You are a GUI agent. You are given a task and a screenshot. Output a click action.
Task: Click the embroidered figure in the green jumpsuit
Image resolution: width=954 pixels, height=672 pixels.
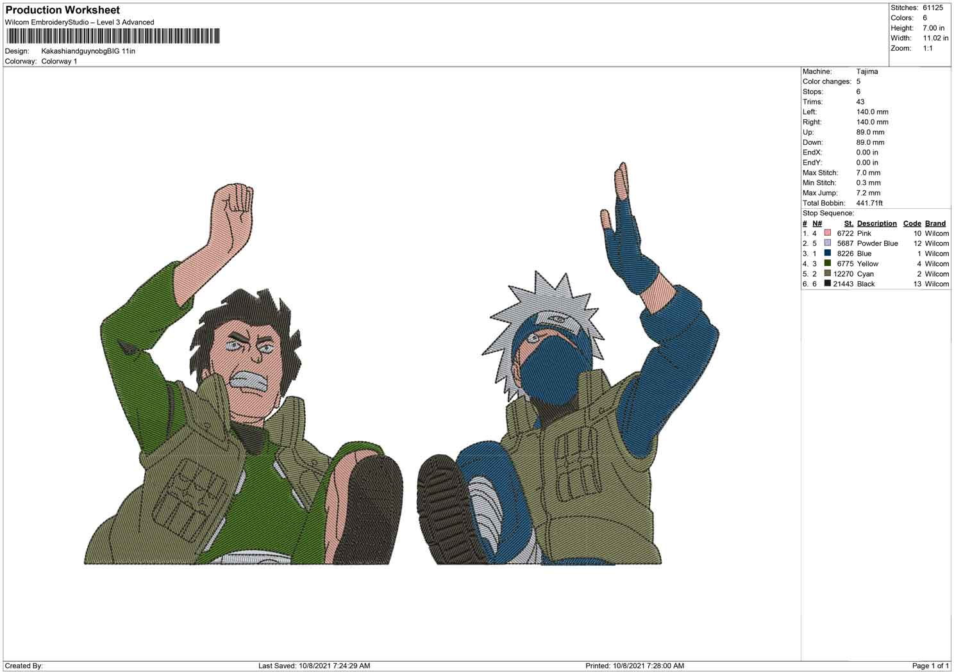[244, 375]
